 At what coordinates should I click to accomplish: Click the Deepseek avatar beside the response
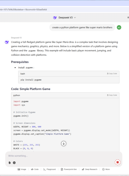pos(7,42)
